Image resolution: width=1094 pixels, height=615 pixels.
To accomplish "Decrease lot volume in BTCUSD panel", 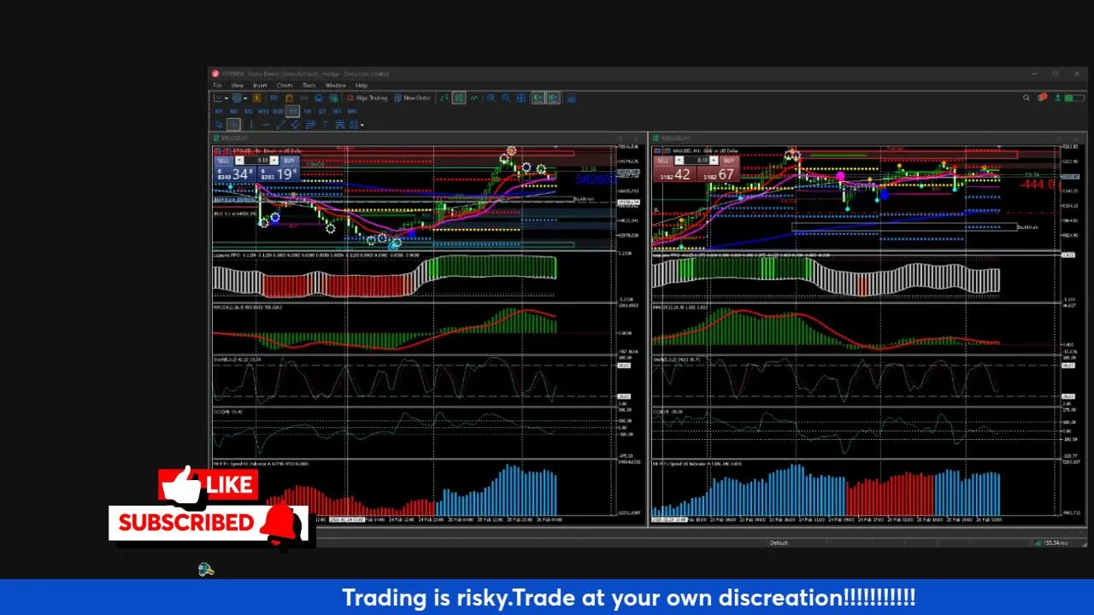I will (x=239, y=160).
